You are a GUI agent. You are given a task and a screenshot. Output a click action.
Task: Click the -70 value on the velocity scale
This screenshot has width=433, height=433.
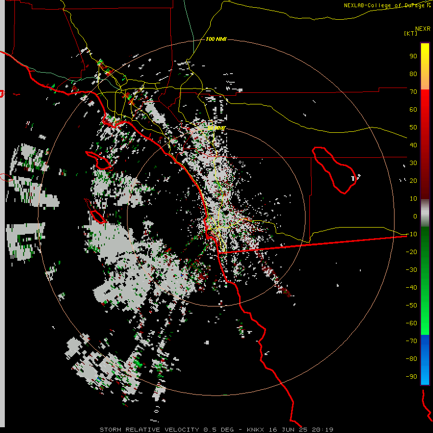(411, 341)
